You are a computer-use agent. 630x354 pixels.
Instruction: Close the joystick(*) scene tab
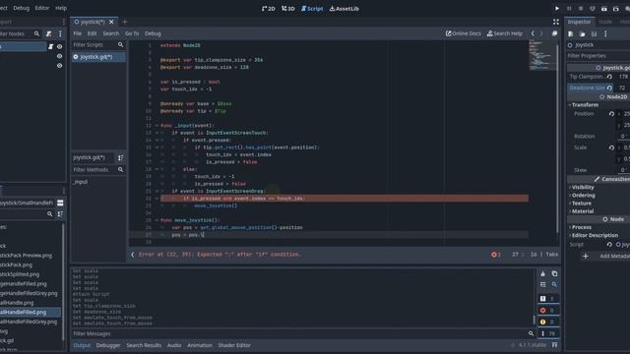(111, 22)
